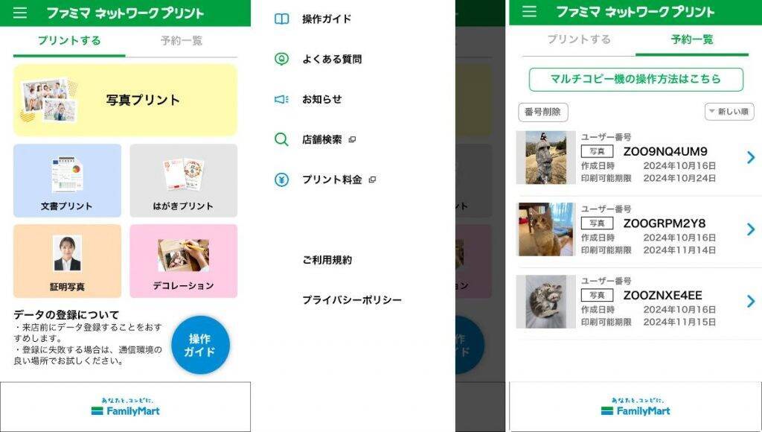Click the プリント料金 yen icon
This screenshot has width=762, height=432.
pos(282,180)
